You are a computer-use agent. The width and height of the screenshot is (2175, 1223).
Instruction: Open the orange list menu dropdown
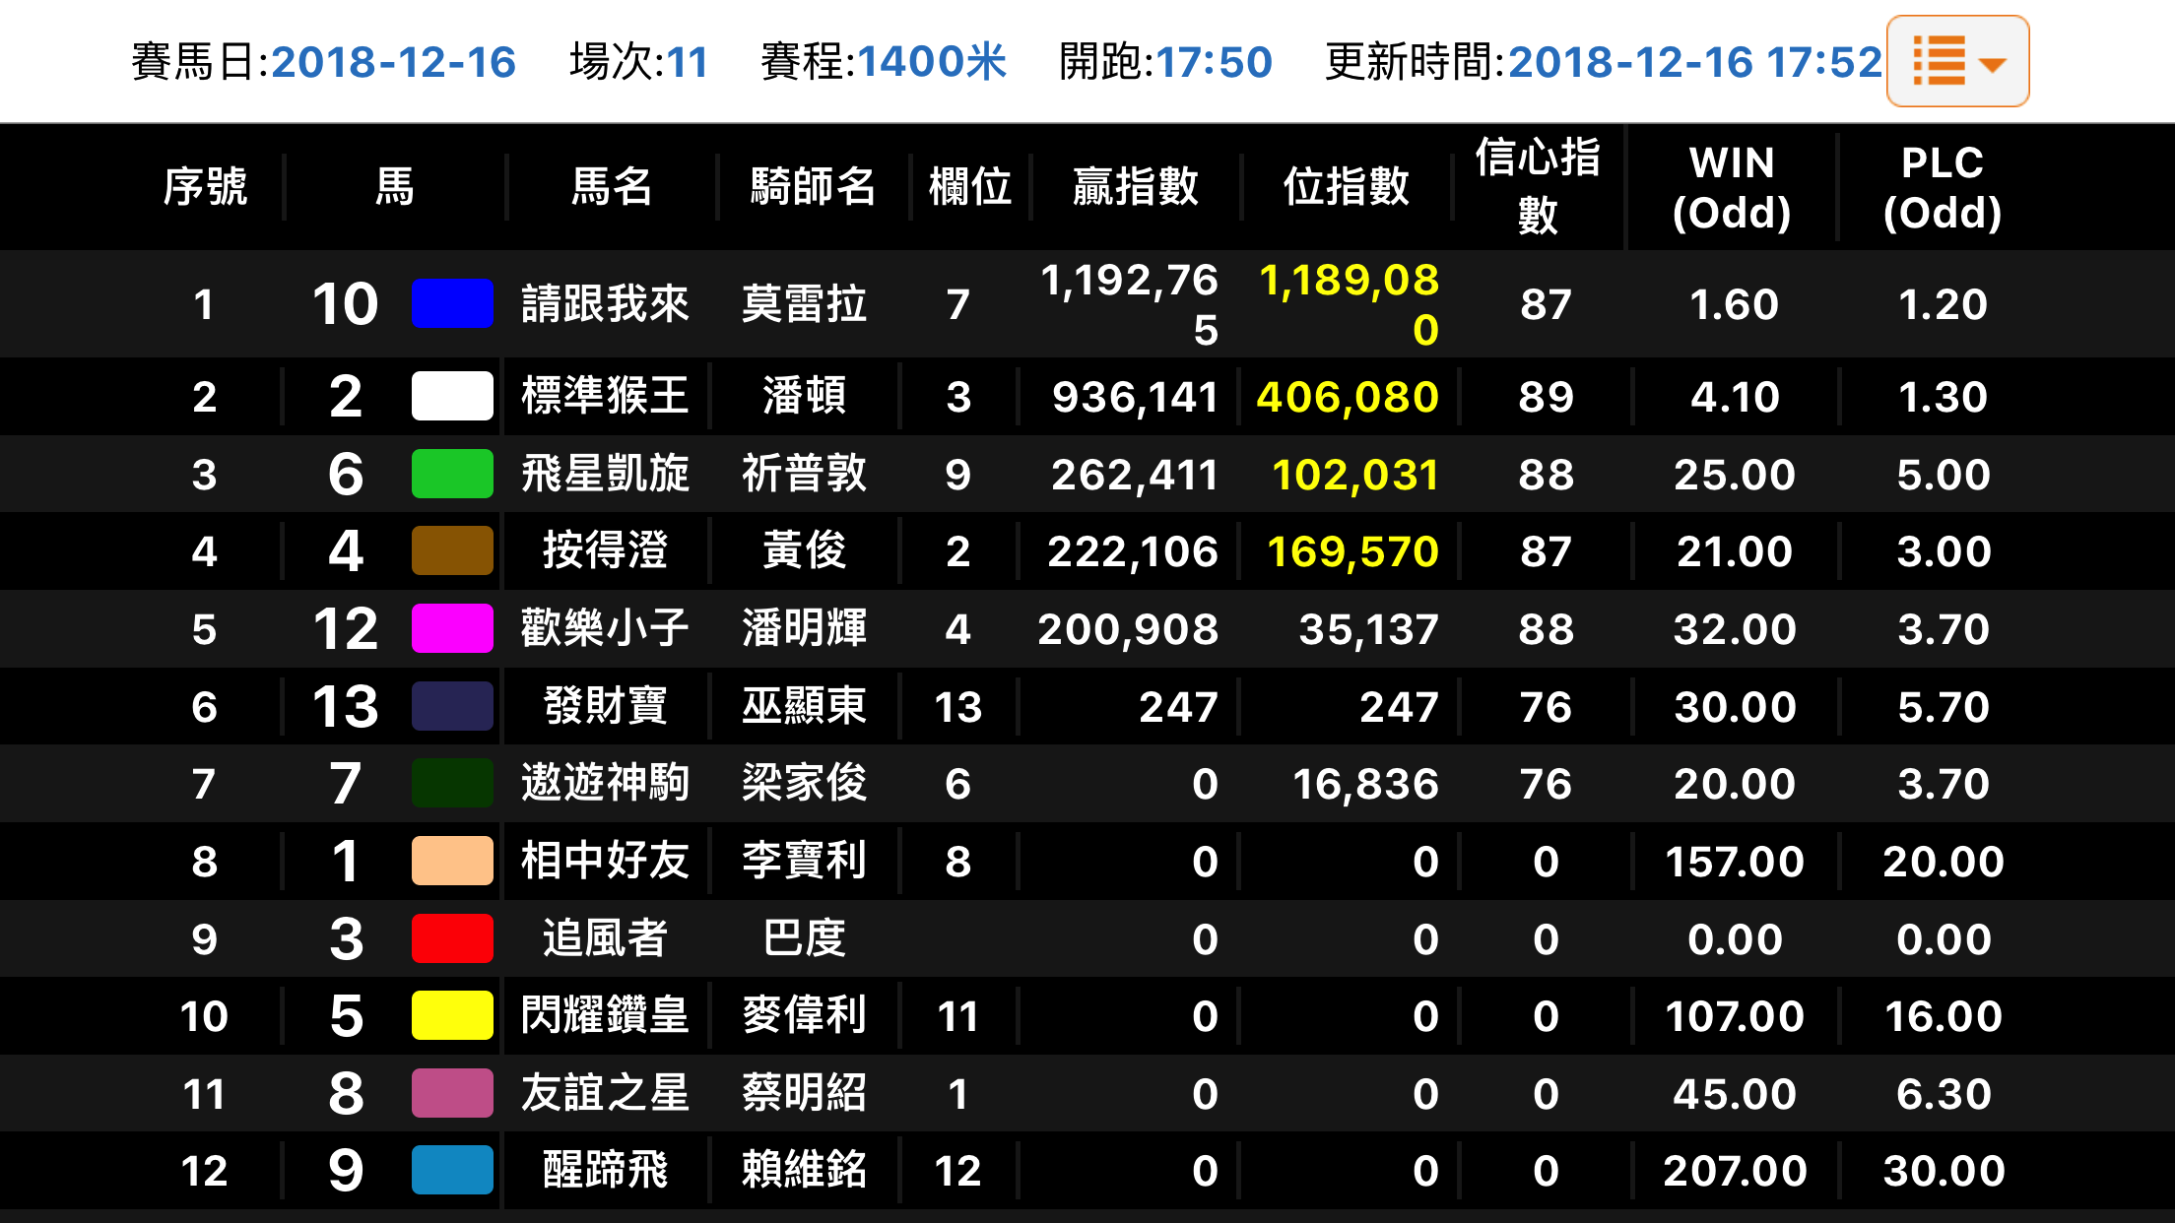[1956, 61]
